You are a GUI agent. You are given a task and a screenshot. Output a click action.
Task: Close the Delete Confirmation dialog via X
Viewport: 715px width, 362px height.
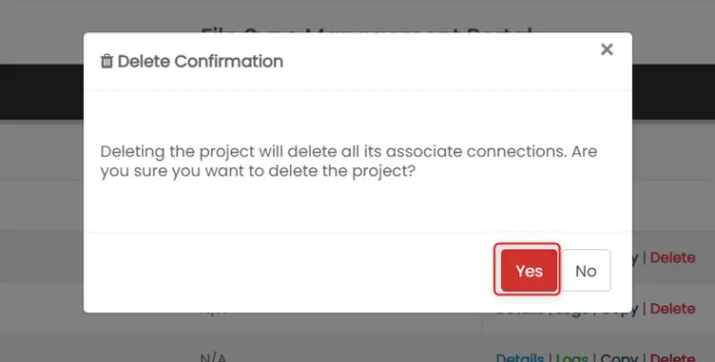(607, 49)
